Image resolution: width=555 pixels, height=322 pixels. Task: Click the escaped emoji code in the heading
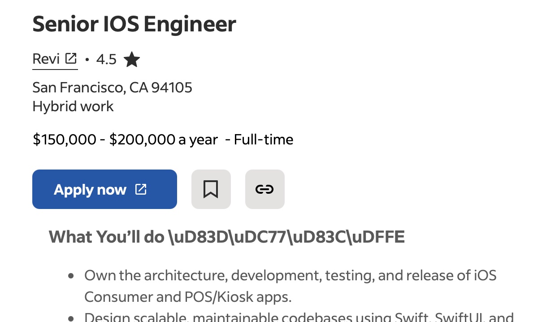coord(286,236)
